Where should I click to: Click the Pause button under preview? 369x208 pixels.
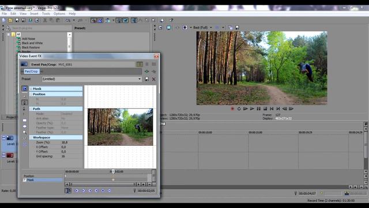(259, 109)
